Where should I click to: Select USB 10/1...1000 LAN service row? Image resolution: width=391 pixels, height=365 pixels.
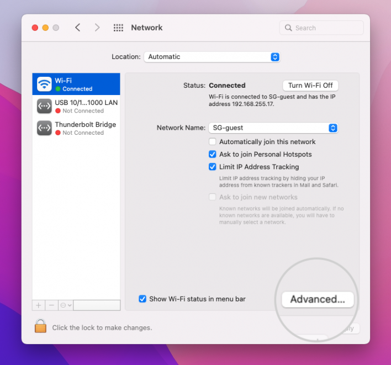(76, 106)
